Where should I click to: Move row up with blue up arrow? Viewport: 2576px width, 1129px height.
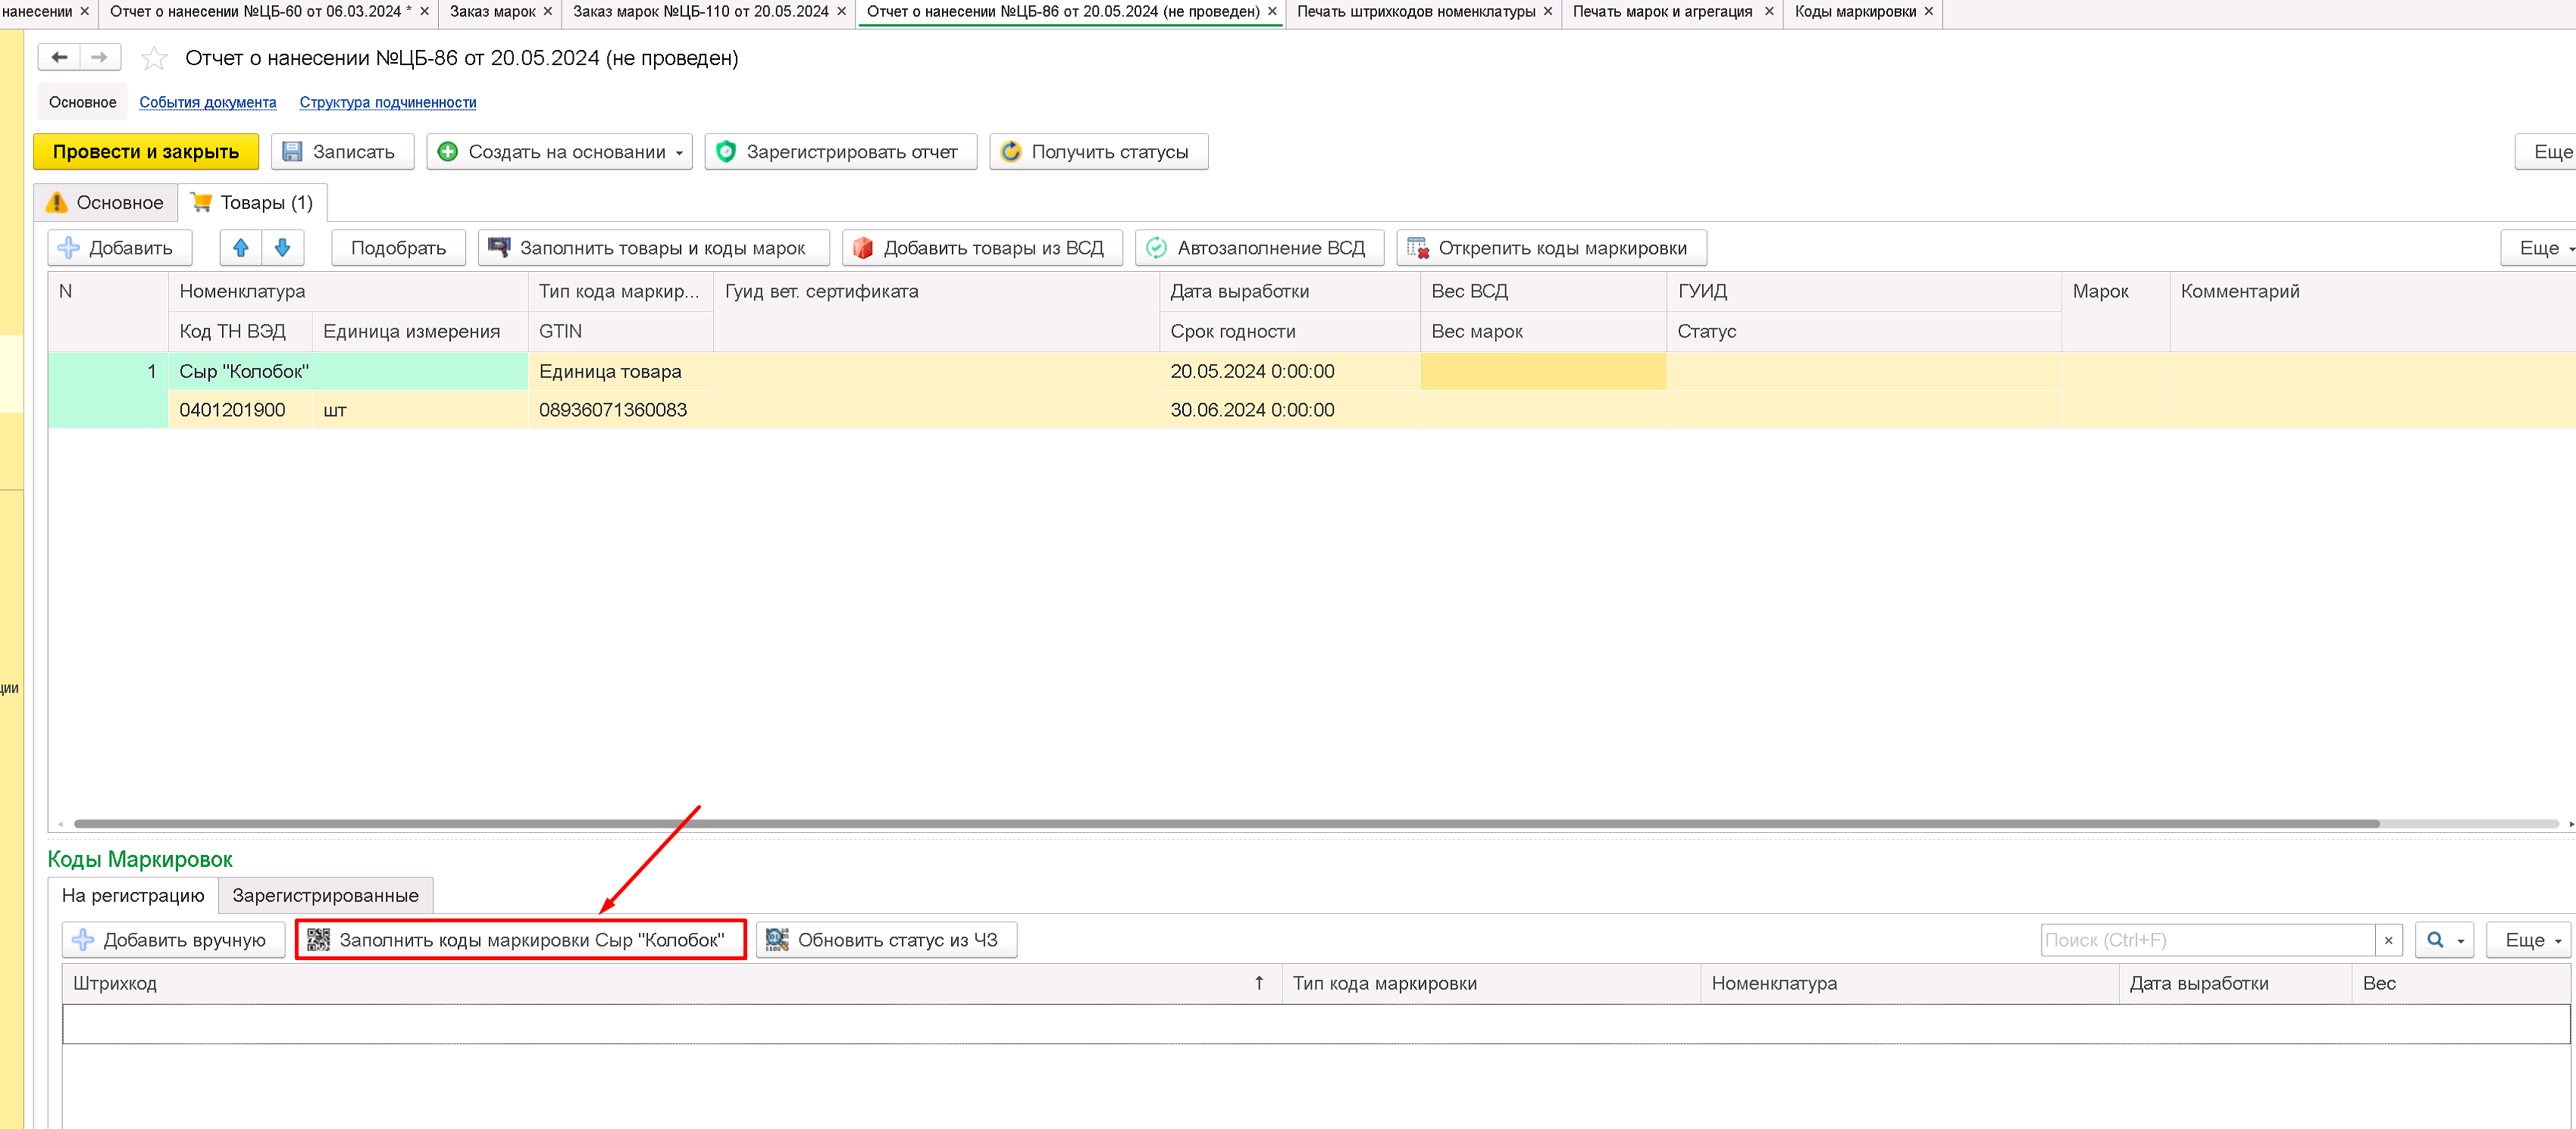click(240, 248)
